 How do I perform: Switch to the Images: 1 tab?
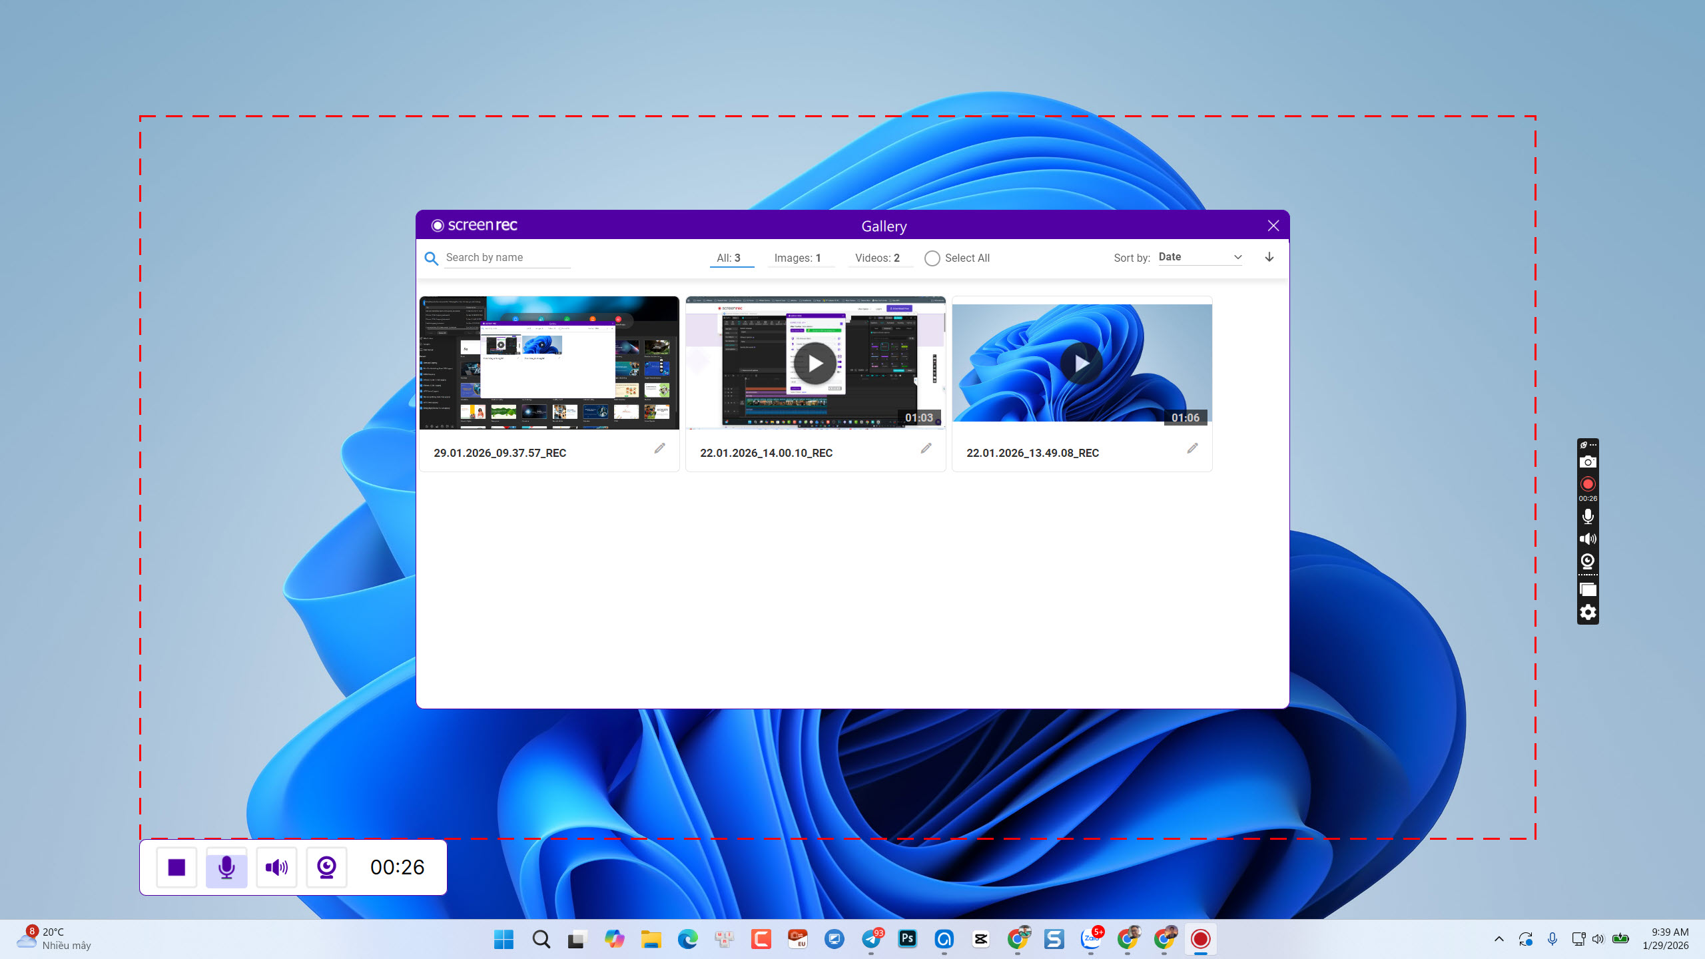pos(797,258)
